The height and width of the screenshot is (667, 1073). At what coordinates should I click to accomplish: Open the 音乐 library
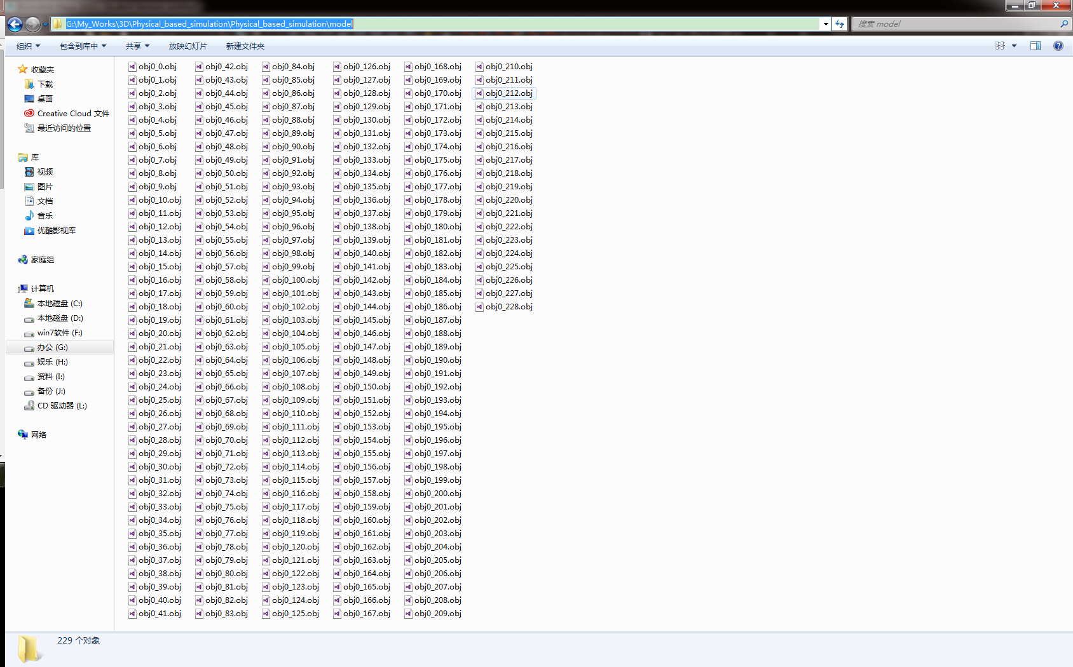click(x=39, y=215)
